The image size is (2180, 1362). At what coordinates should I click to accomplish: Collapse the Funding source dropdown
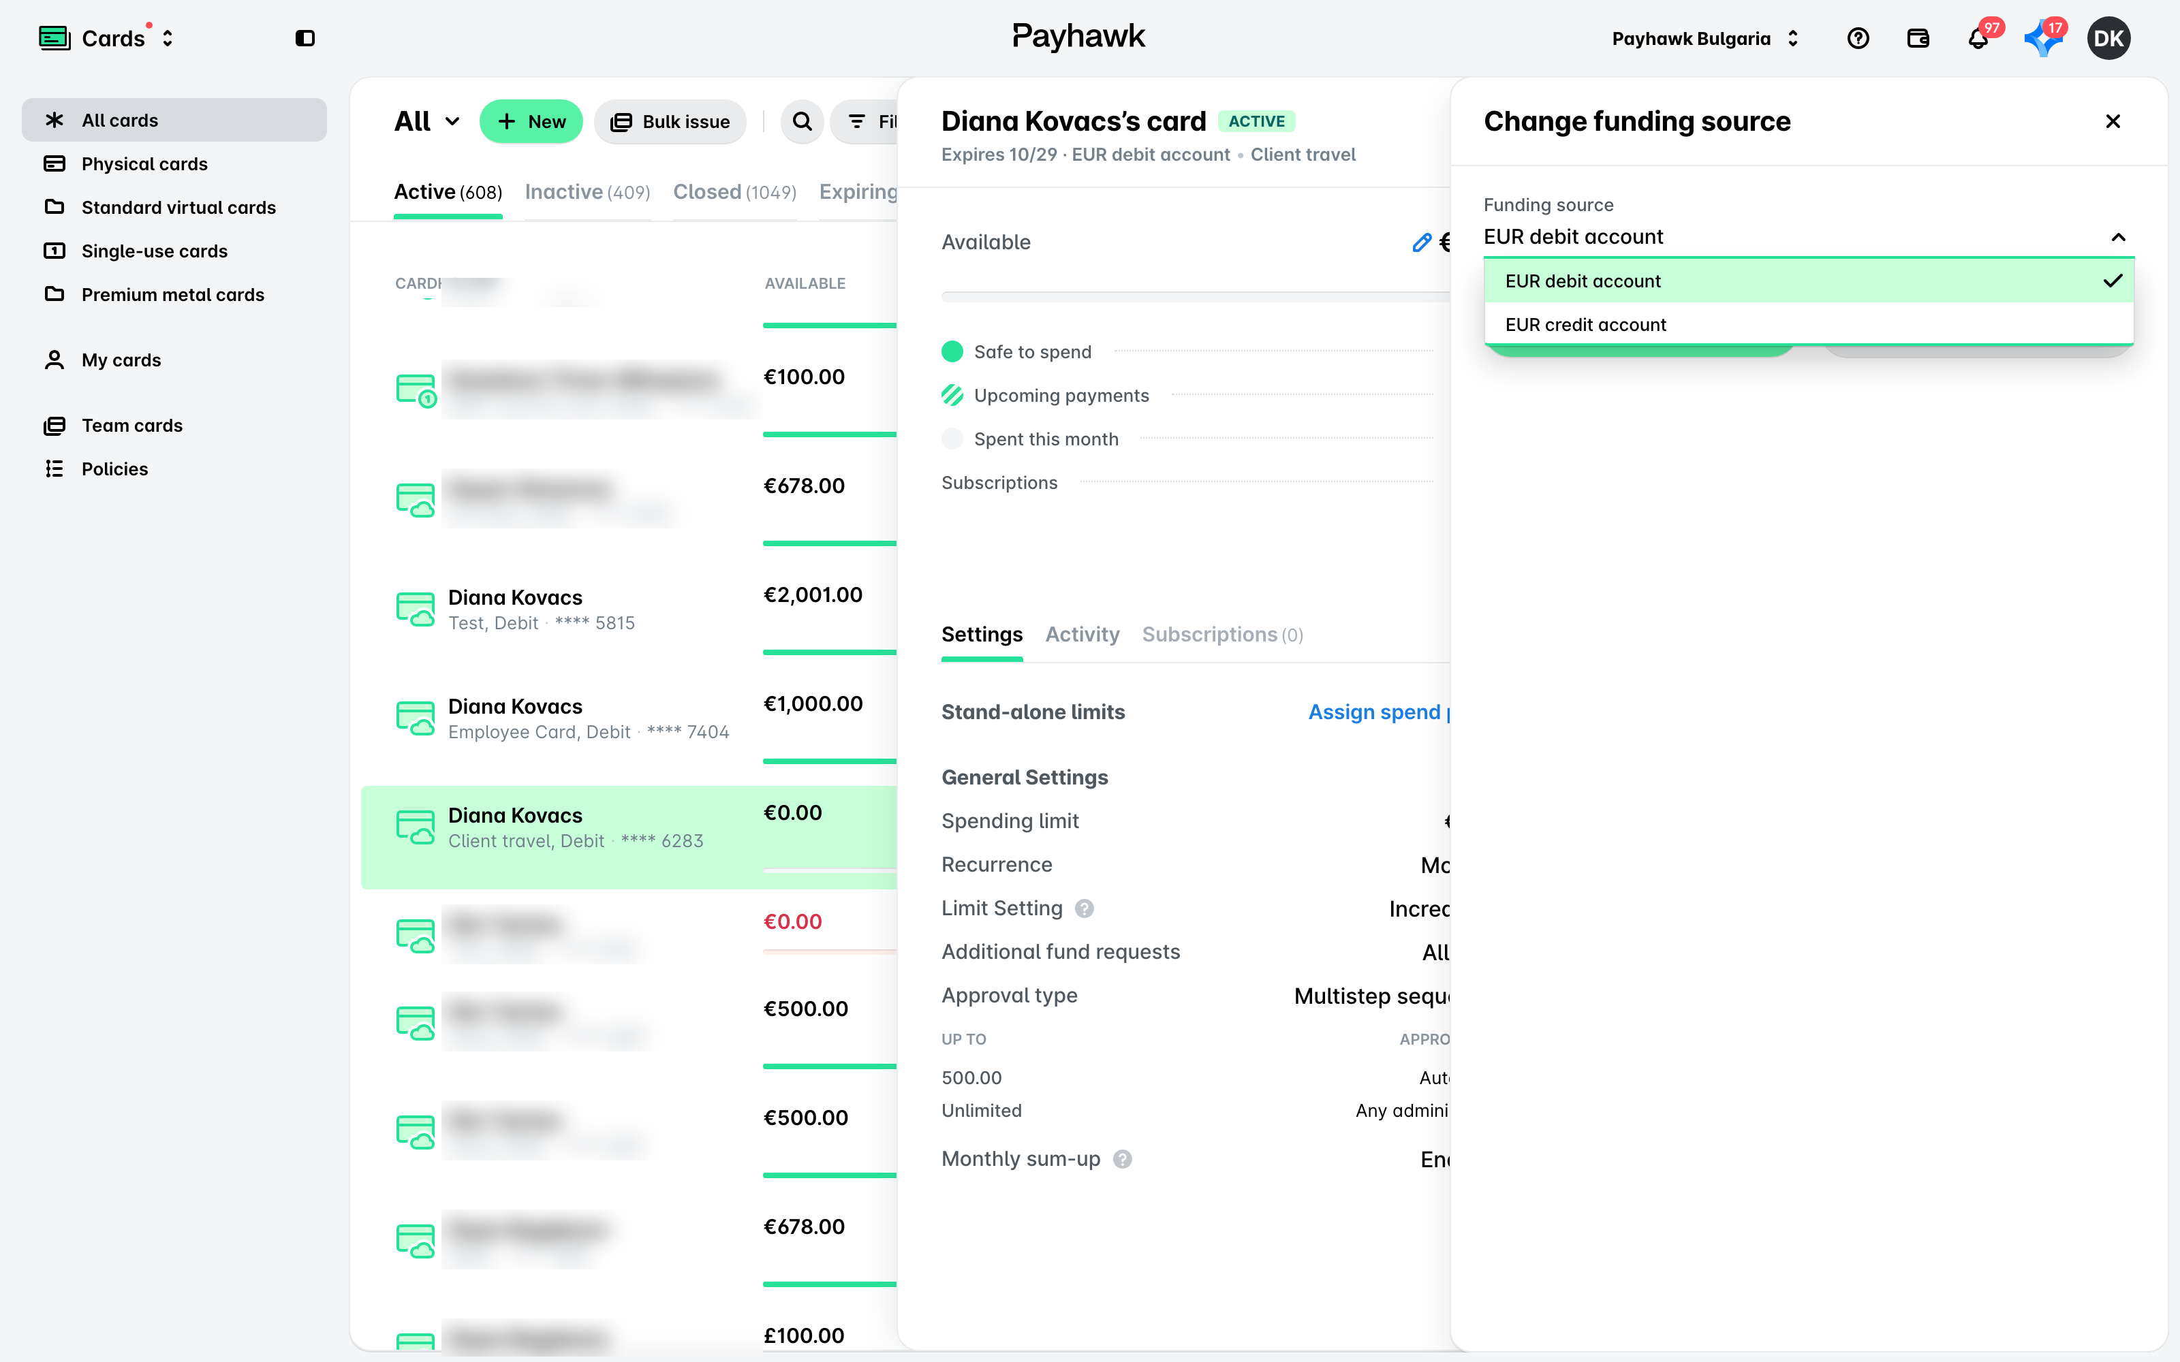click(2118, 237)
